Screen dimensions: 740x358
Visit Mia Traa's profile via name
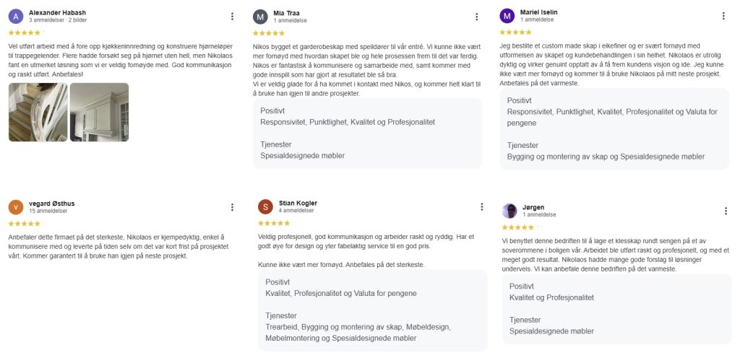(288, 13)
